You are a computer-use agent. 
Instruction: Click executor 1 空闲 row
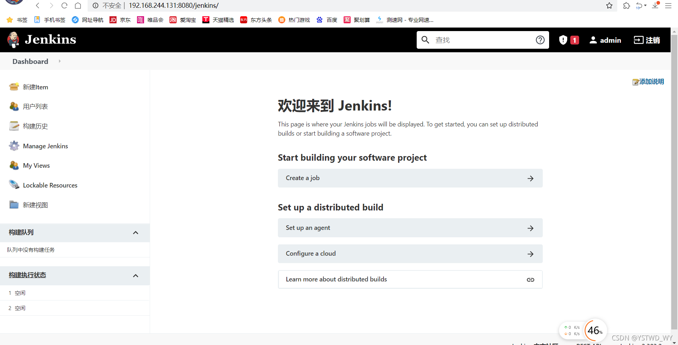tap(75, 293)
